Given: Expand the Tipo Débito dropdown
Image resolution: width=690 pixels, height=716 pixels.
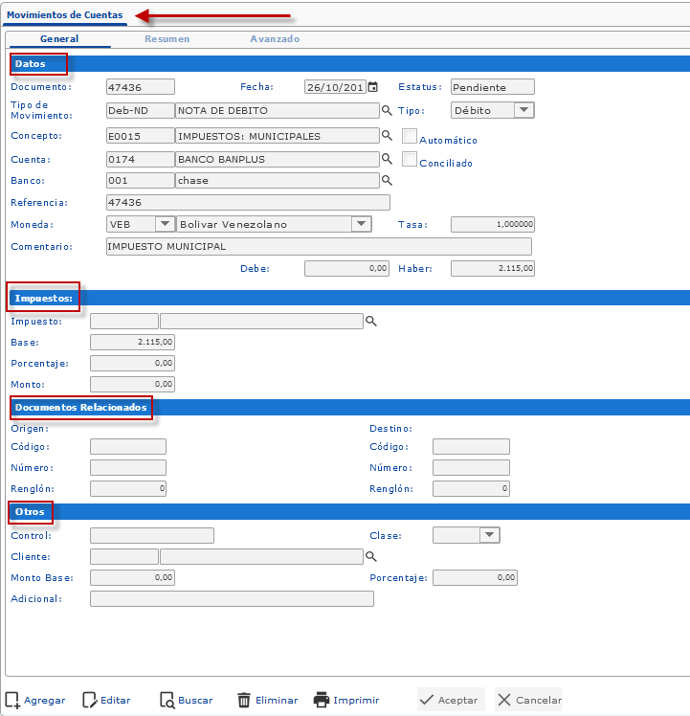Looking at the screenshot, I should tap(523, 110).
